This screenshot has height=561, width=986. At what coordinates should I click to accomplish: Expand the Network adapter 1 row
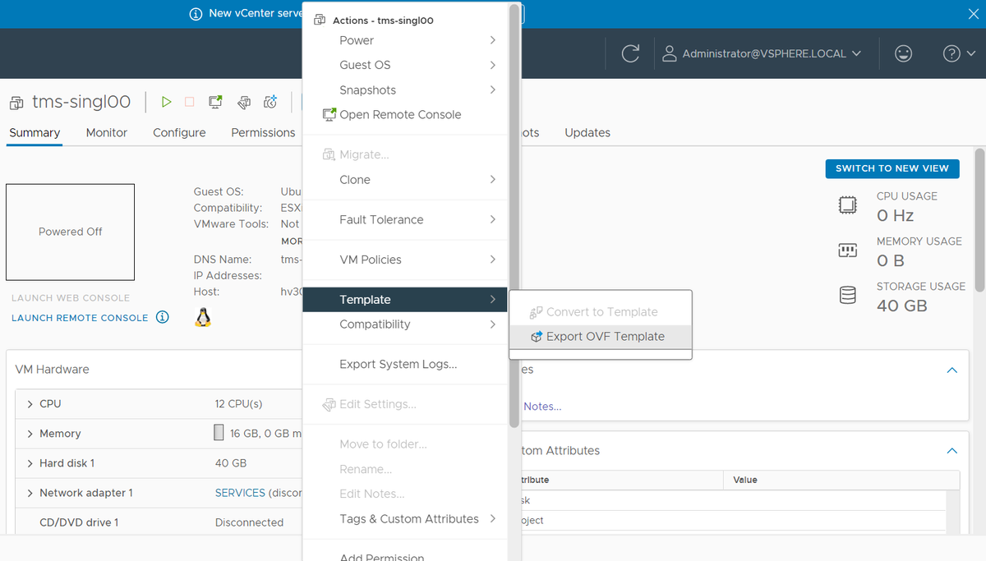(x=30, y=493)
